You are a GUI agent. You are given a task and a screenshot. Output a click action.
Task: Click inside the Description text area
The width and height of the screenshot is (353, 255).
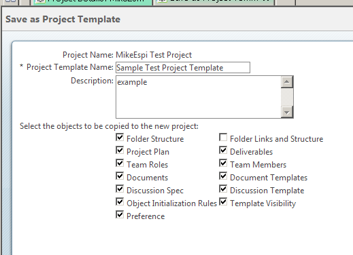(x=199, y=97)
